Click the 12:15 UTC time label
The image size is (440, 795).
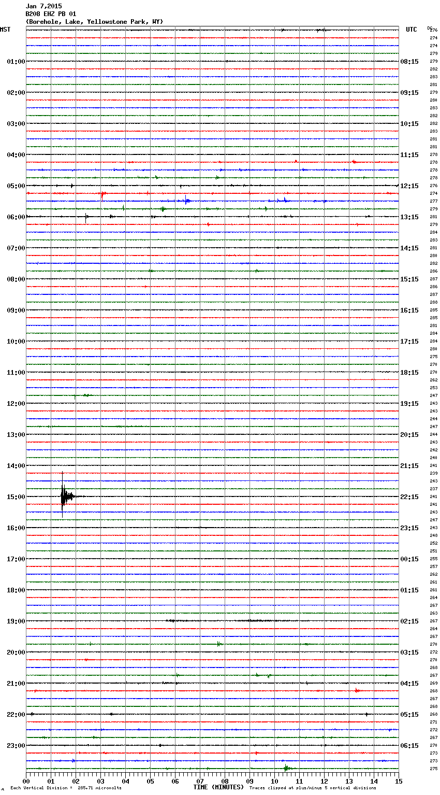[409, 186]
